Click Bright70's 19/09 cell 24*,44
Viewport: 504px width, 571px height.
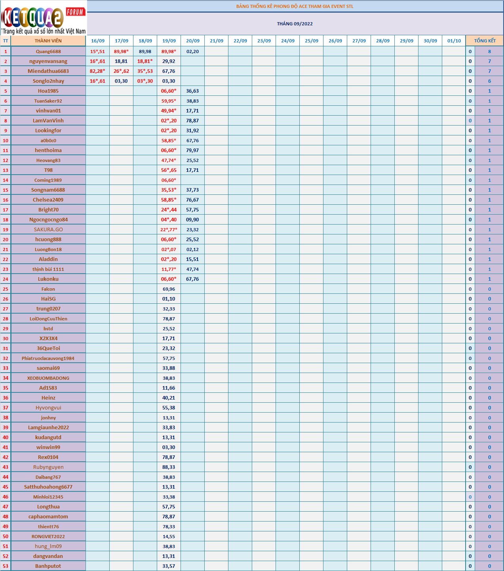click(169, 210)
